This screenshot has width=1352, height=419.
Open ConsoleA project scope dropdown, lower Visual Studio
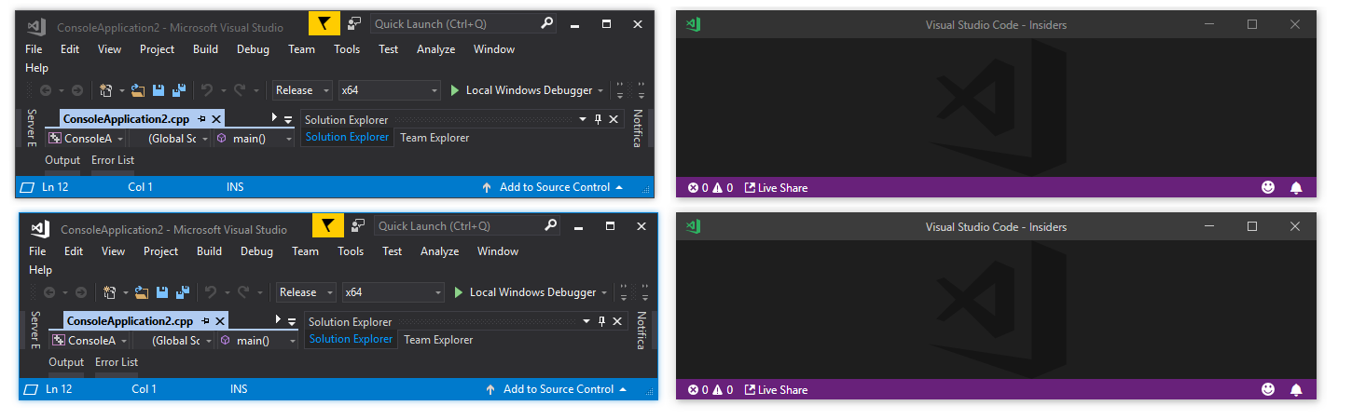point(89,341)
